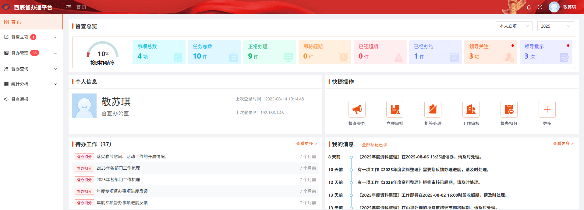Click the 按时办结率 gauge
Screen dimensions: 584x210
pyautogui.click(x=103, y=52)
